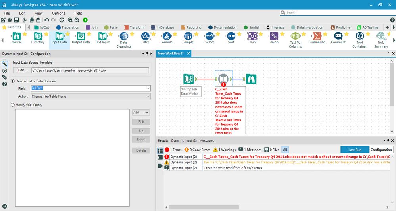The height and width of the screenshot is (211, 396).
Task: Click the Edit... template button
Action: coord(22,70)
